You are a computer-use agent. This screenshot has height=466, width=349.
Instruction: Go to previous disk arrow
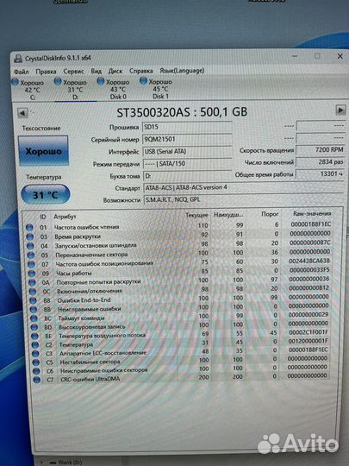pos(22,113)
